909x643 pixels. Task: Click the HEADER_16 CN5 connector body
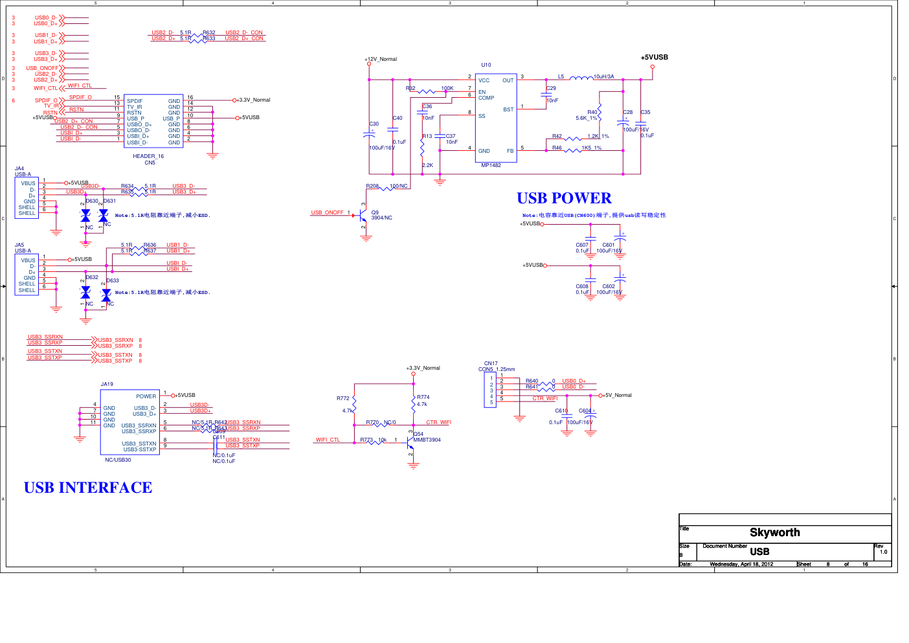click(x=153, y=121)
